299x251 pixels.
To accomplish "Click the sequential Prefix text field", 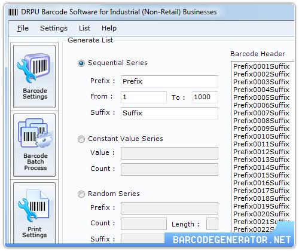I will [169, 81].
